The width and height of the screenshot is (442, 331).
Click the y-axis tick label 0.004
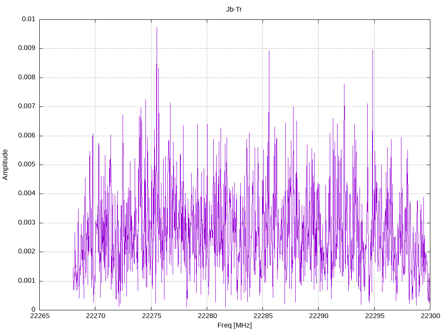pos(27,194)
